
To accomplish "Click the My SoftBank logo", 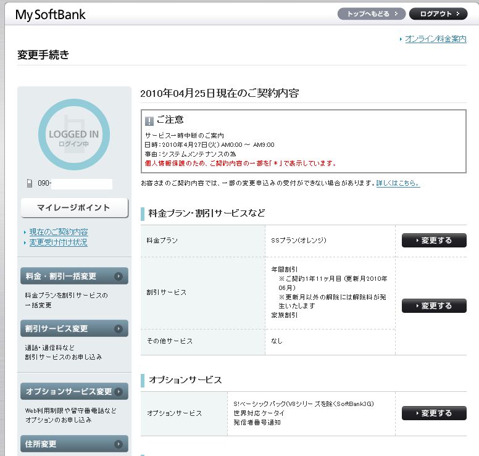I will (x=51, y=15).
